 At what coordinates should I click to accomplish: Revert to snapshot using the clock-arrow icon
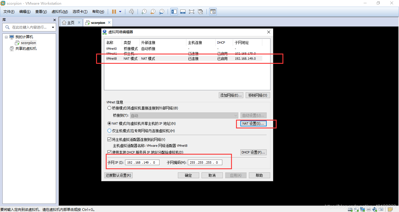pyautogui.click(x=153, y=12)
